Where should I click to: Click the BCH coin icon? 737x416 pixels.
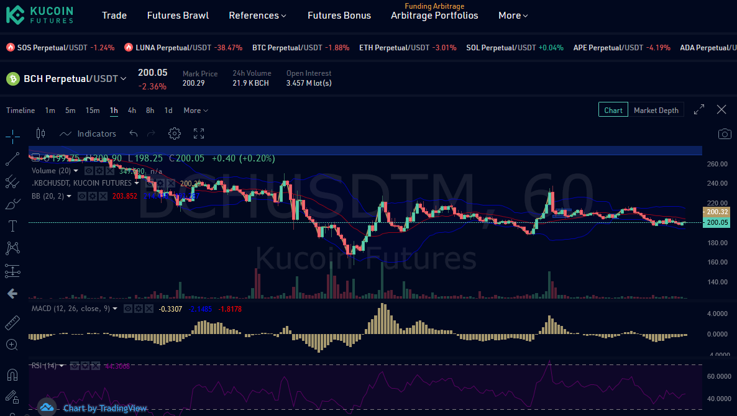pos(12,78)
